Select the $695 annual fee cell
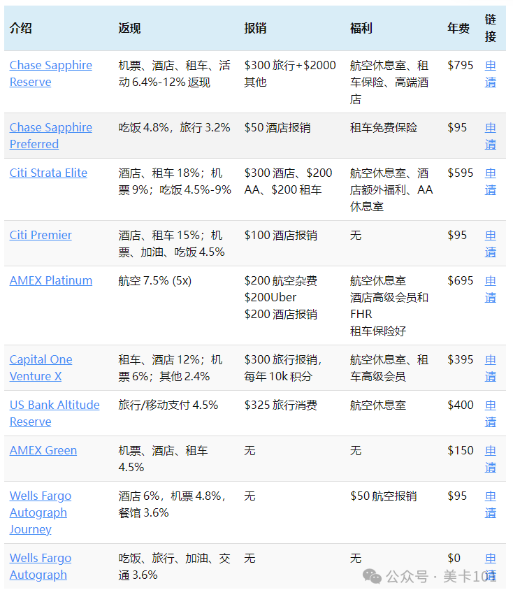 (x=461, y=280)
